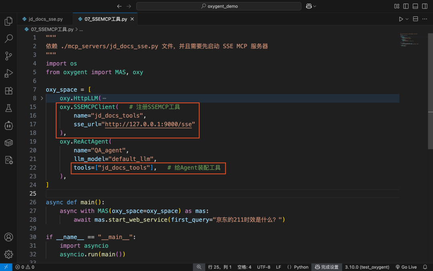433x271 pixels.
Task: Open the run options dropdown arrow
Action: (x=407, y=19)
